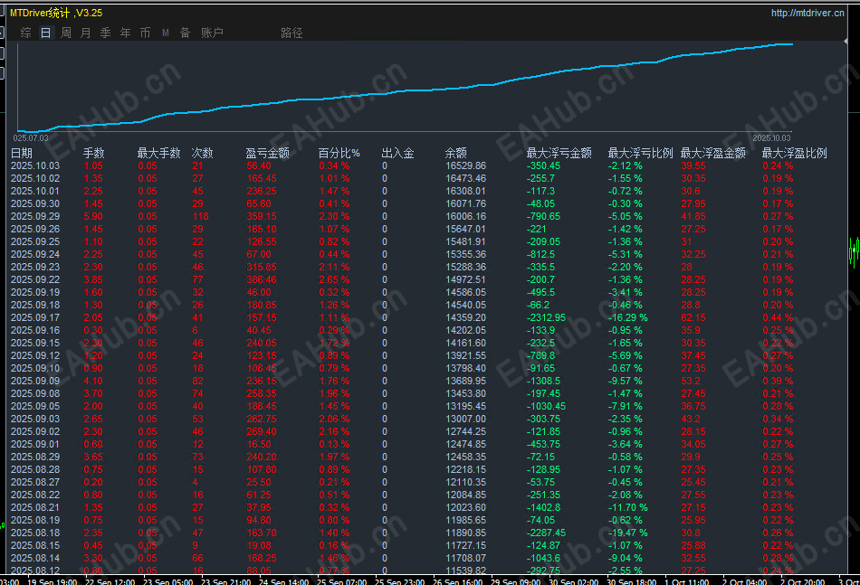Switch to the 综 summary tab
The width and height of the screenshot is (860, 585).
pyautogui.click(x=25, y=33)
